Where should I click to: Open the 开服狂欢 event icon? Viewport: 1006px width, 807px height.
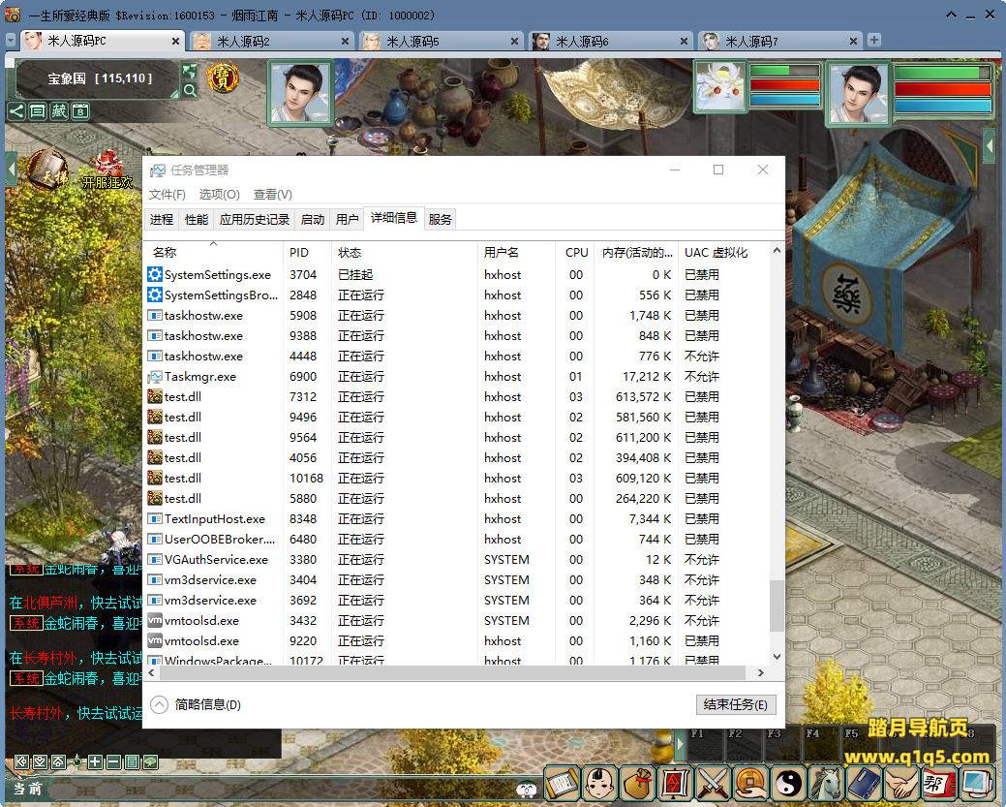107,171
